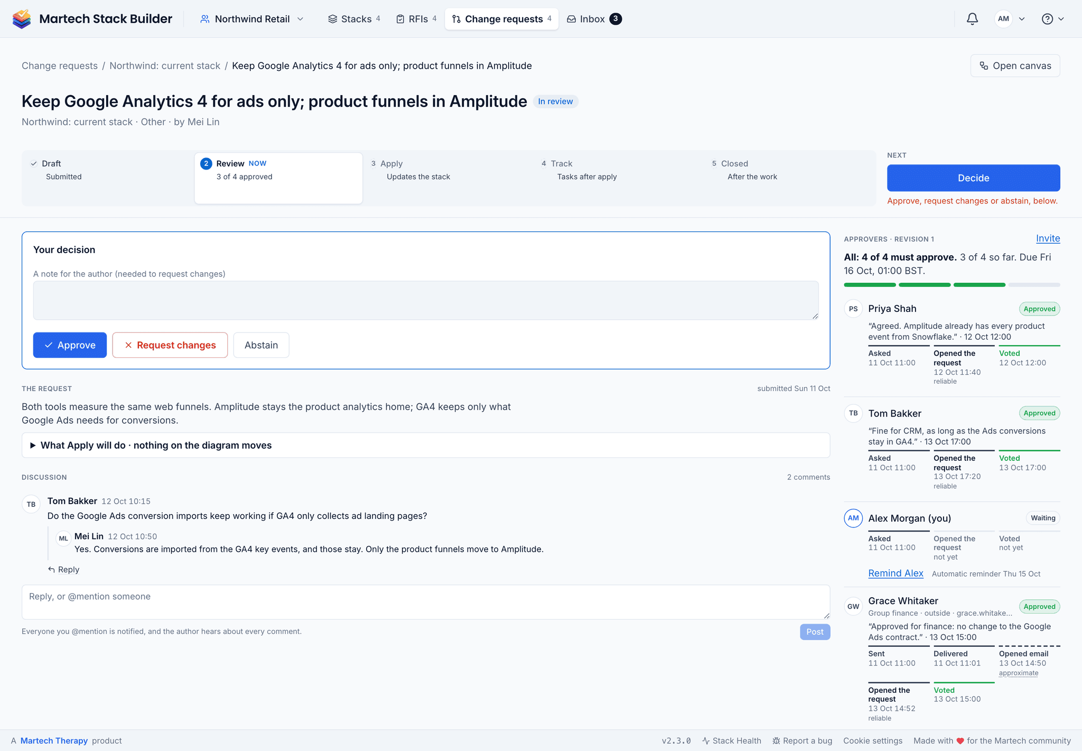Screen dimensions: 1082x751
Task: Click Priya Shah's PS avatar
Action: pos(853,309)
